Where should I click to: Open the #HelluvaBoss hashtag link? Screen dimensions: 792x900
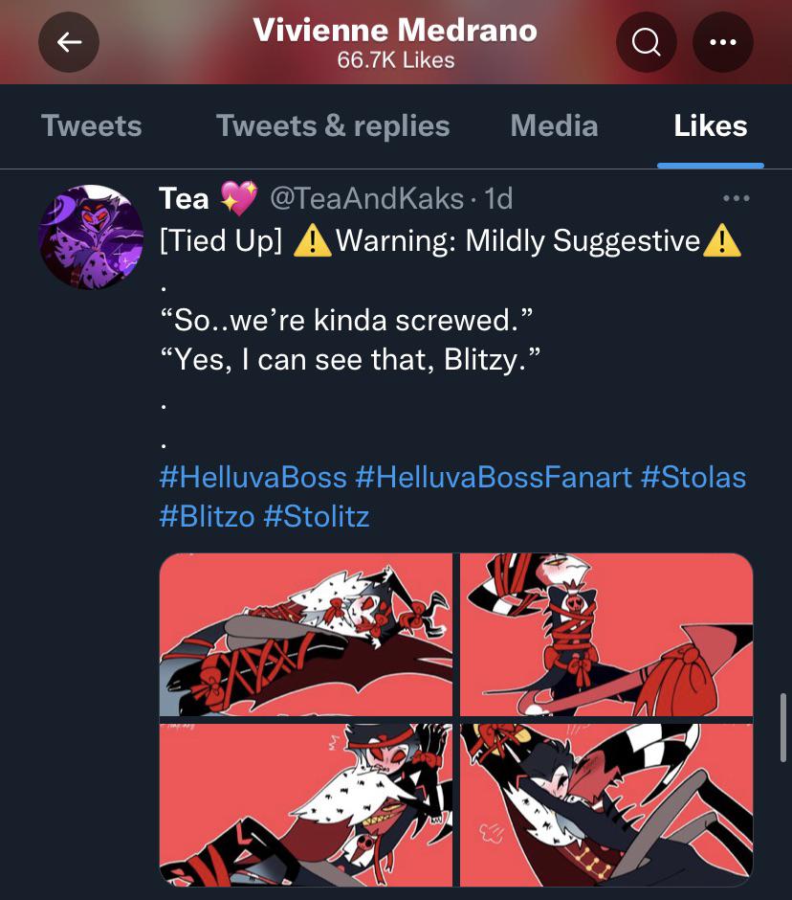[253, 477]
